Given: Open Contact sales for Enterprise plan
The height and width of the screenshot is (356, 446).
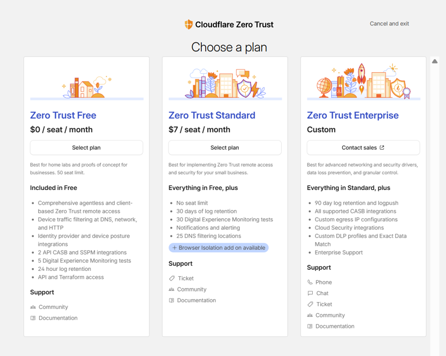Looking at the screenshot, I should 363,148.
